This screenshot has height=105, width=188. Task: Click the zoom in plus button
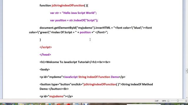point(186,101)
